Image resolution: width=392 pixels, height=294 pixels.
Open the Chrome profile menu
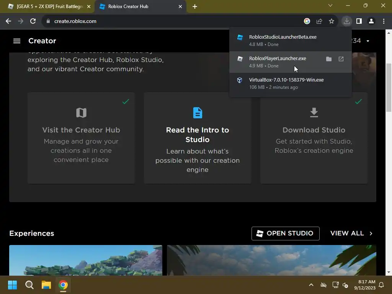click(371, 21)
